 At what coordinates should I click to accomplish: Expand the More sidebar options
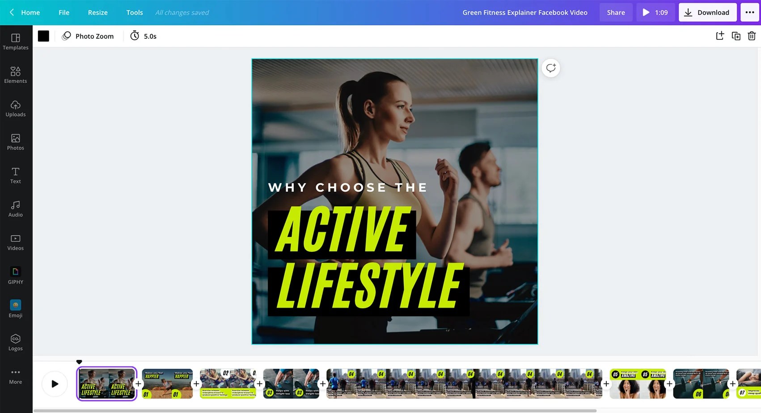(x=16, y=375)
